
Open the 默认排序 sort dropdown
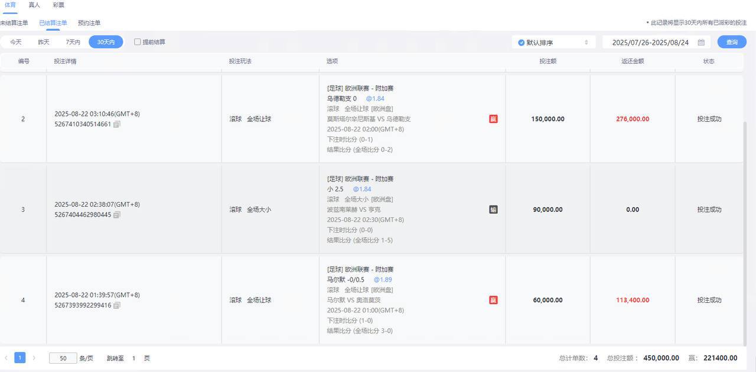(553, 43)
